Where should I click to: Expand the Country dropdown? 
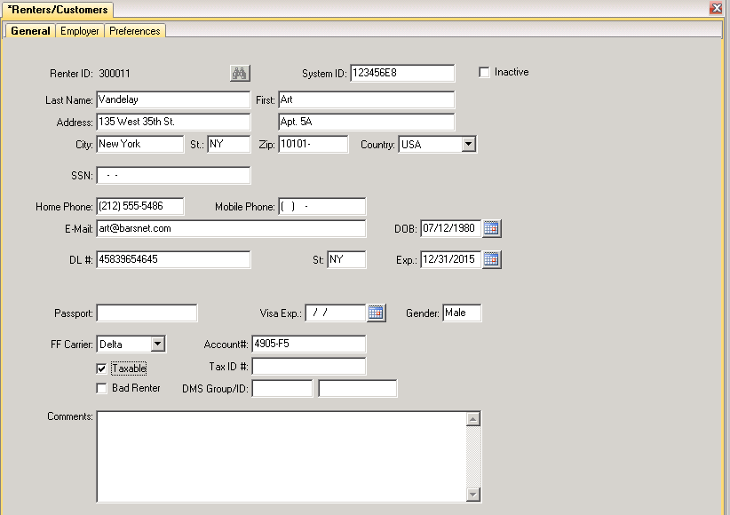pos(469,145)
